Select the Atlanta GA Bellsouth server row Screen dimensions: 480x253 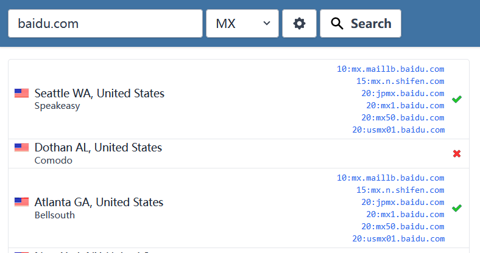[239, 208]
